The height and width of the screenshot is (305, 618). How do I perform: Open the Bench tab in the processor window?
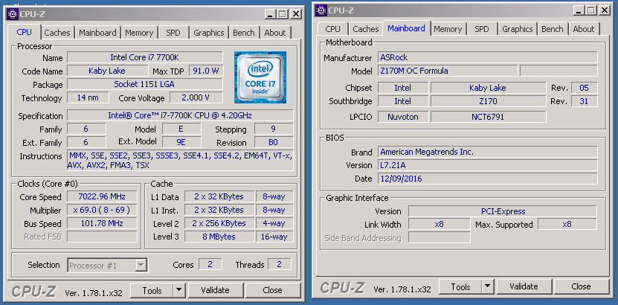[x=243, y=33]
